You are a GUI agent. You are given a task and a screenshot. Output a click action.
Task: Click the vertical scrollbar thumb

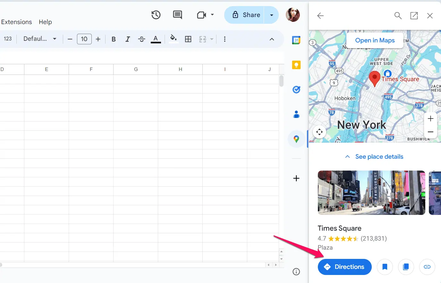tap(281, 81)
